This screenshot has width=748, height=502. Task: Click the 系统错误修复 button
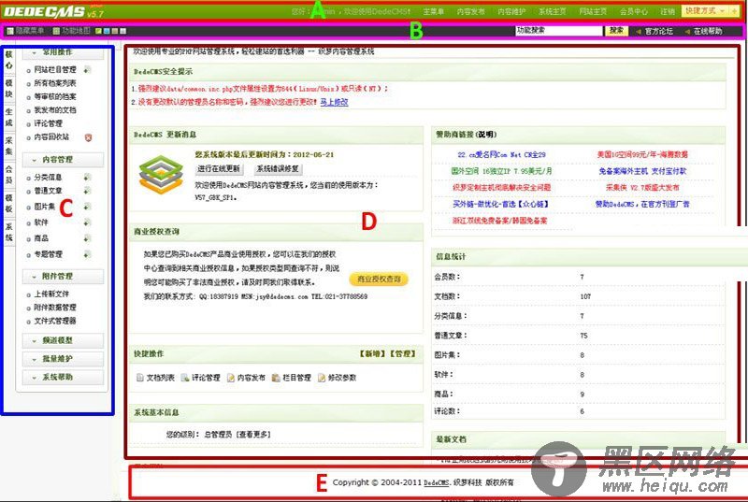tap(278, 169)
